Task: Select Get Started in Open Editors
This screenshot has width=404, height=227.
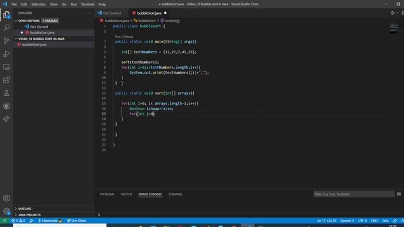Action: 39,26
